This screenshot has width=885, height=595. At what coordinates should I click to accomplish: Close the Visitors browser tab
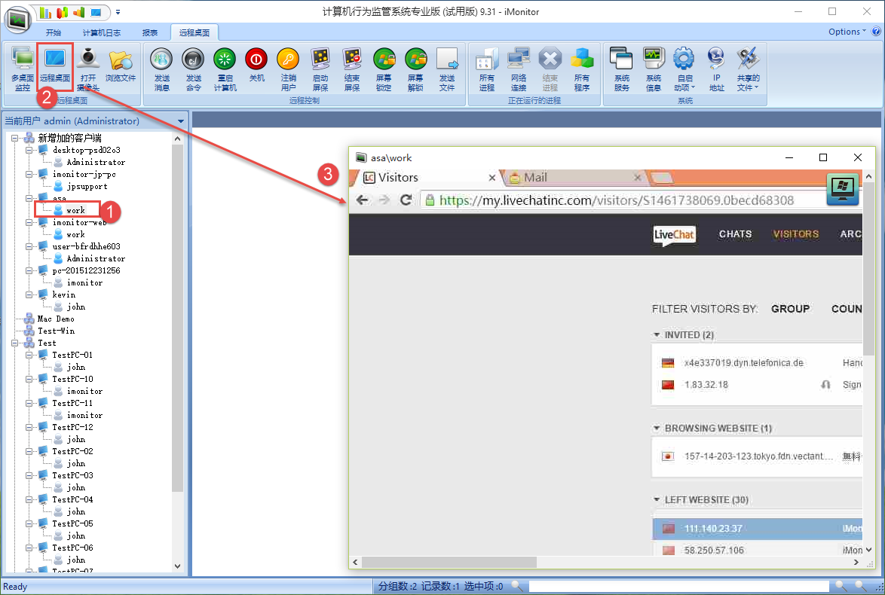tap(491, 178)
